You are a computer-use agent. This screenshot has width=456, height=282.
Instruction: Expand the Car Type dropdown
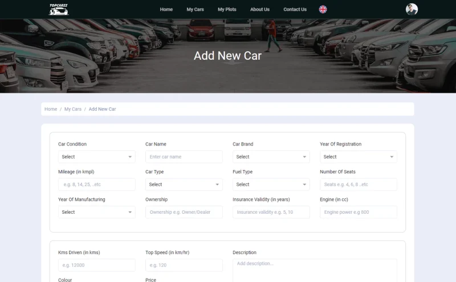[x=184, y=185]
